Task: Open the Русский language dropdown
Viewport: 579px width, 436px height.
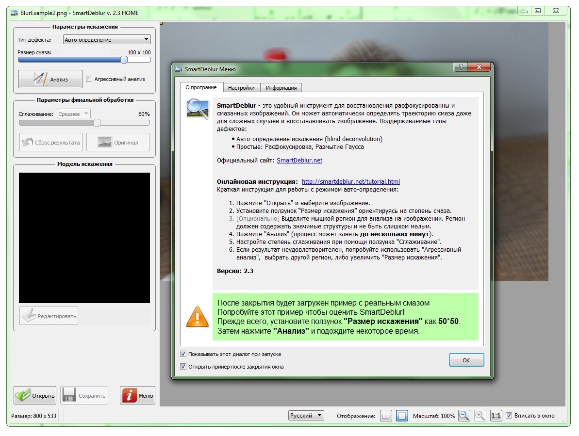Action: tap(306, 415)
